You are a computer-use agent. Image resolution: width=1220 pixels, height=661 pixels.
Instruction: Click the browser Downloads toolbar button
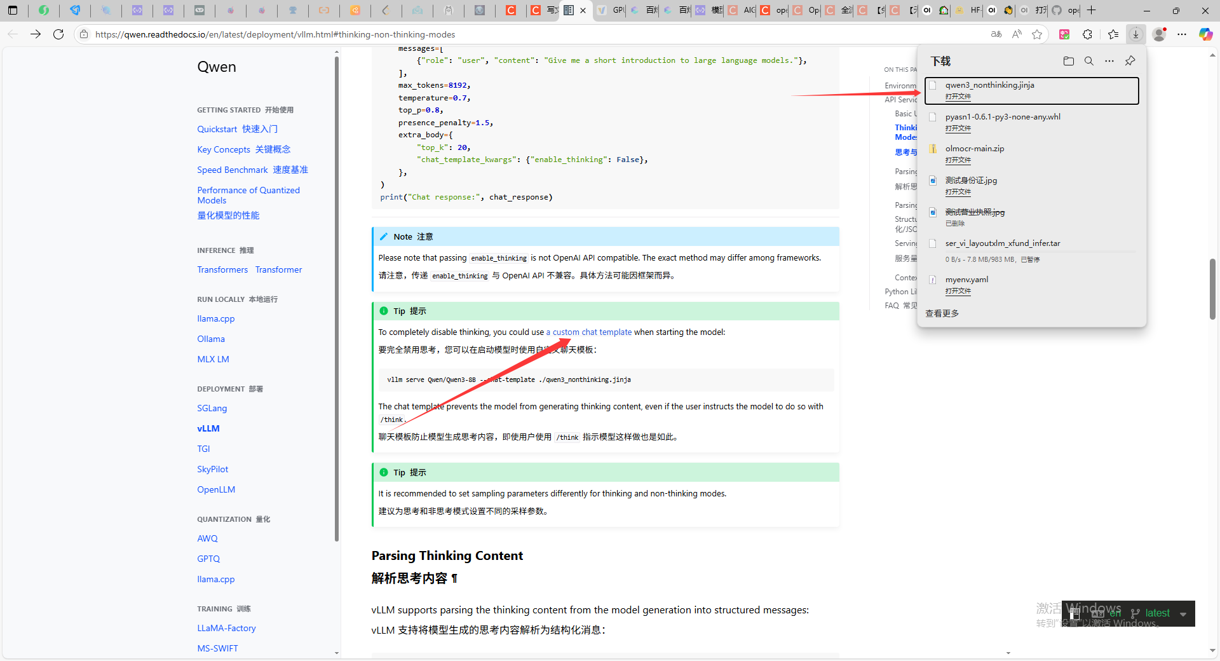pyautogui.click(x=1135, y=34)
